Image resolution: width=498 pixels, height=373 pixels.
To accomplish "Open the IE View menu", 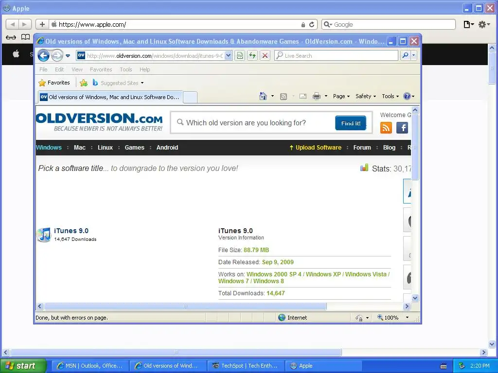I will pos(77,69).
